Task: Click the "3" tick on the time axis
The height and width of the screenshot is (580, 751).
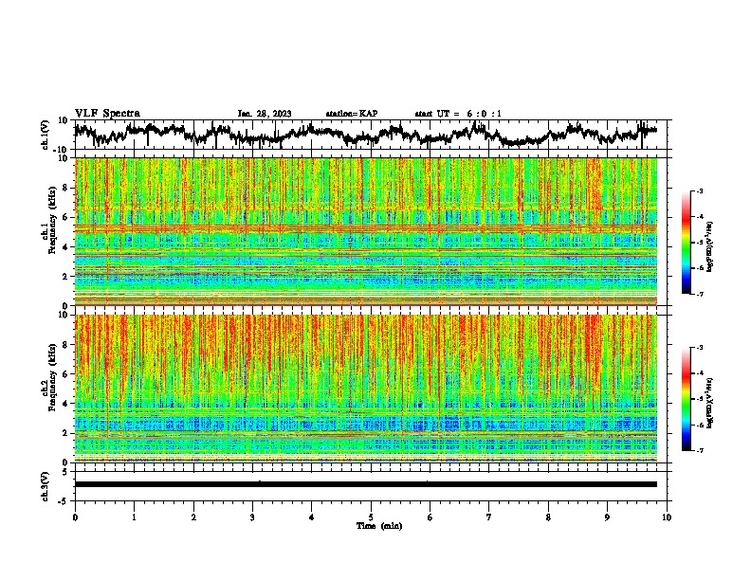Action: (x=252, y=517)
